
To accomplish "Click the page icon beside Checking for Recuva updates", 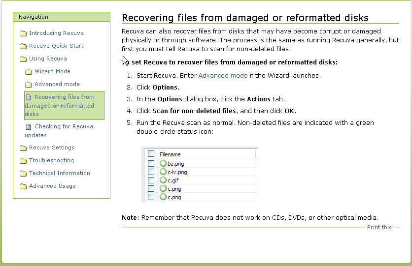I will click(29, 127).
